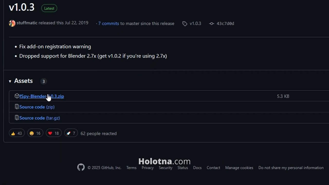Click the stuffmatic user avatar
The image size is (329, 185).
(12, 23)
